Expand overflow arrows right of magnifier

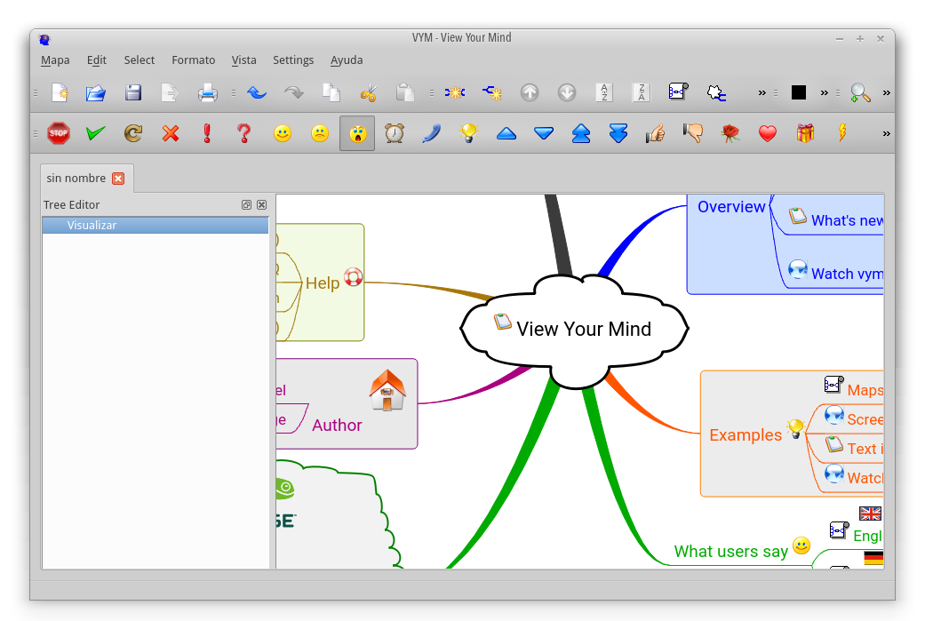886,92
